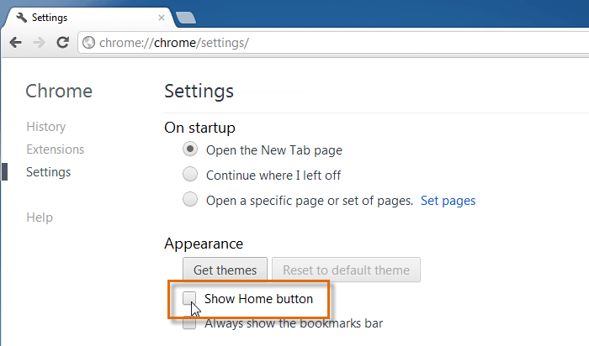Select the Settings tab with wrench icon

pos(88,18)
